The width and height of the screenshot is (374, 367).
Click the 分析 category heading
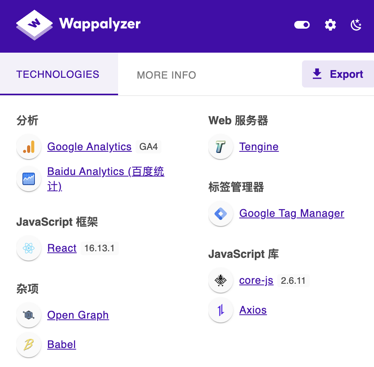click(x=27, y=120)
